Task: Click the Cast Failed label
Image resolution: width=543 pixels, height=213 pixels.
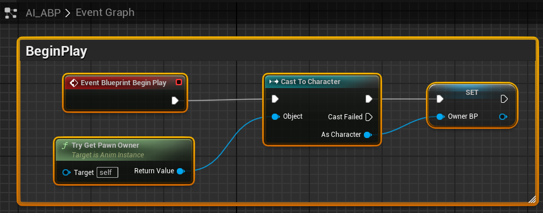Action: click(x=345, y=117)
